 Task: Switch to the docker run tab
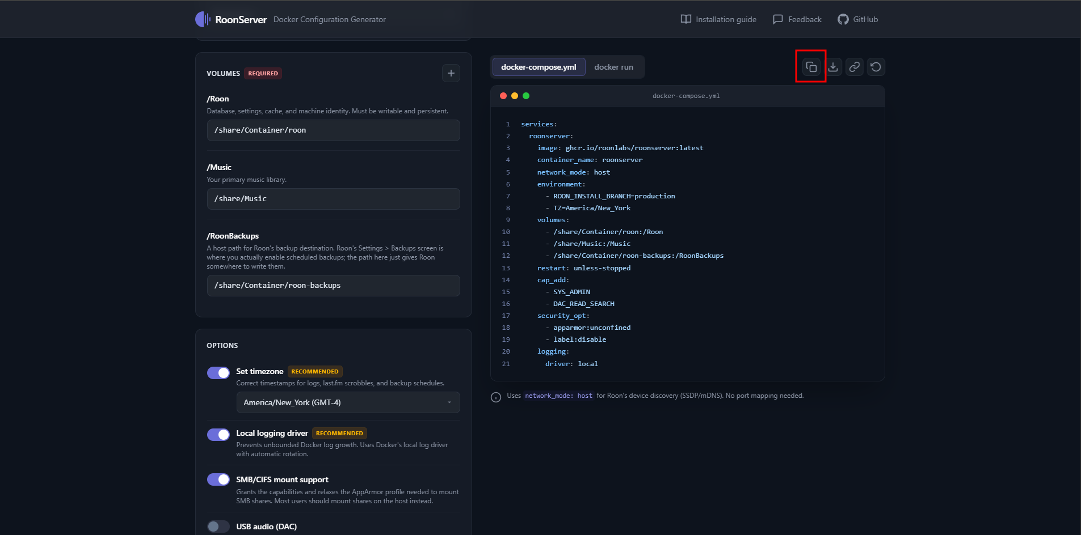point(613,67)
